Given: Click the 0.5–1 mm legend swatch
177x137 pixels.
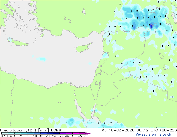Looking at the screenshot, I should click(11, 133).
